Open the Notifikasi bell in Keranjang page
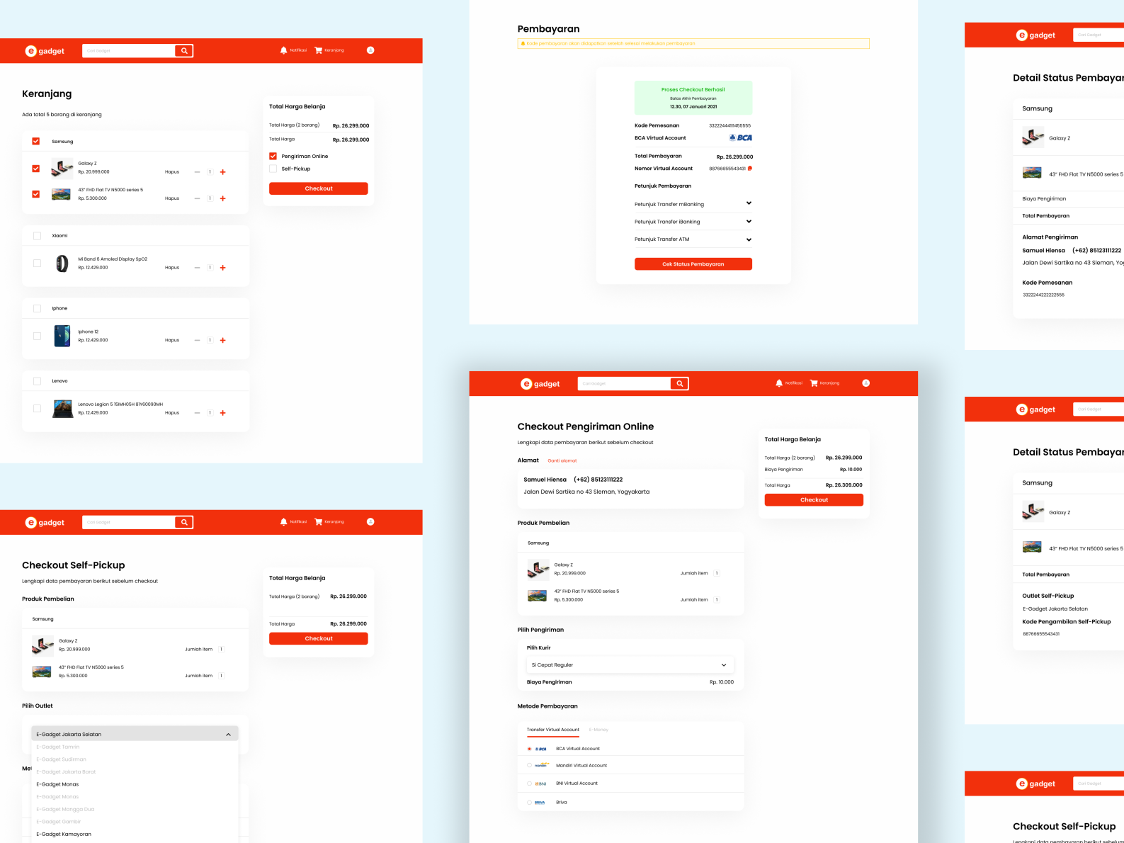The width and height of the screenshot is (1124, 843). click(284, 50)
